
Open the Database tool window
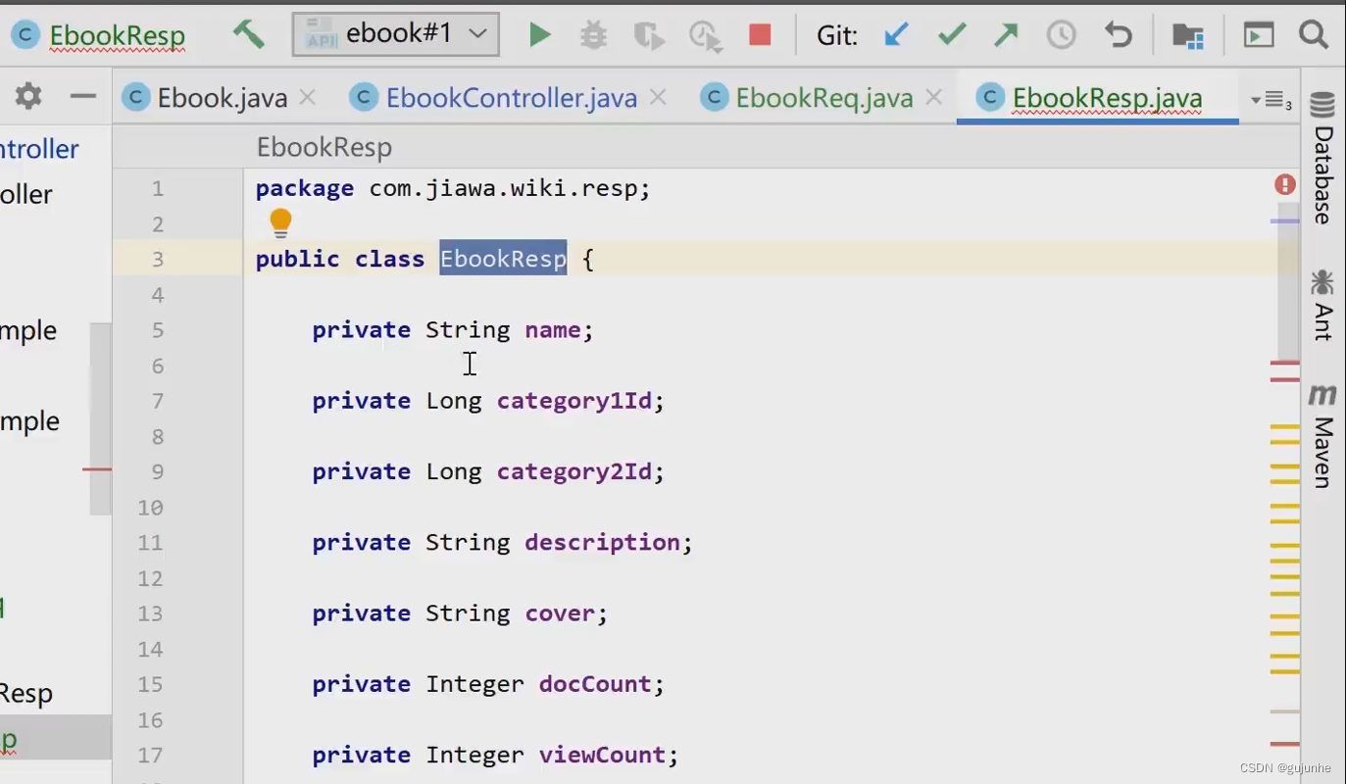(x=1322, y=158)
